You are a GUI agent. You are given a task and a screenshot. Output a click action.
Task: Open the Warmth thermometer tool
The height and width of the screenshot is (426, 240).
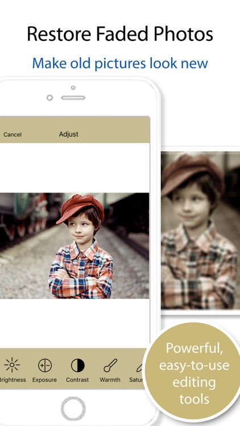(110, 365)
